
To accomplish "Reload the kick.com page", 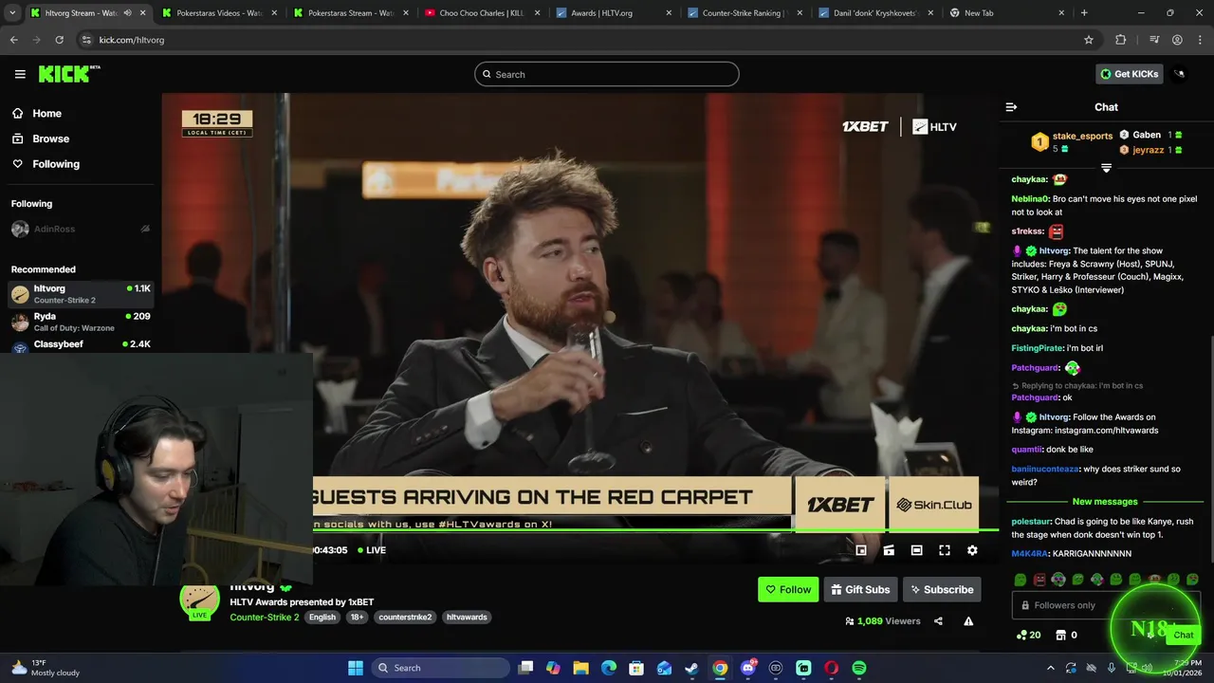I will point(59,40).
